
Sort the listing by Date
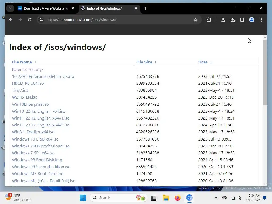point(203,62)
